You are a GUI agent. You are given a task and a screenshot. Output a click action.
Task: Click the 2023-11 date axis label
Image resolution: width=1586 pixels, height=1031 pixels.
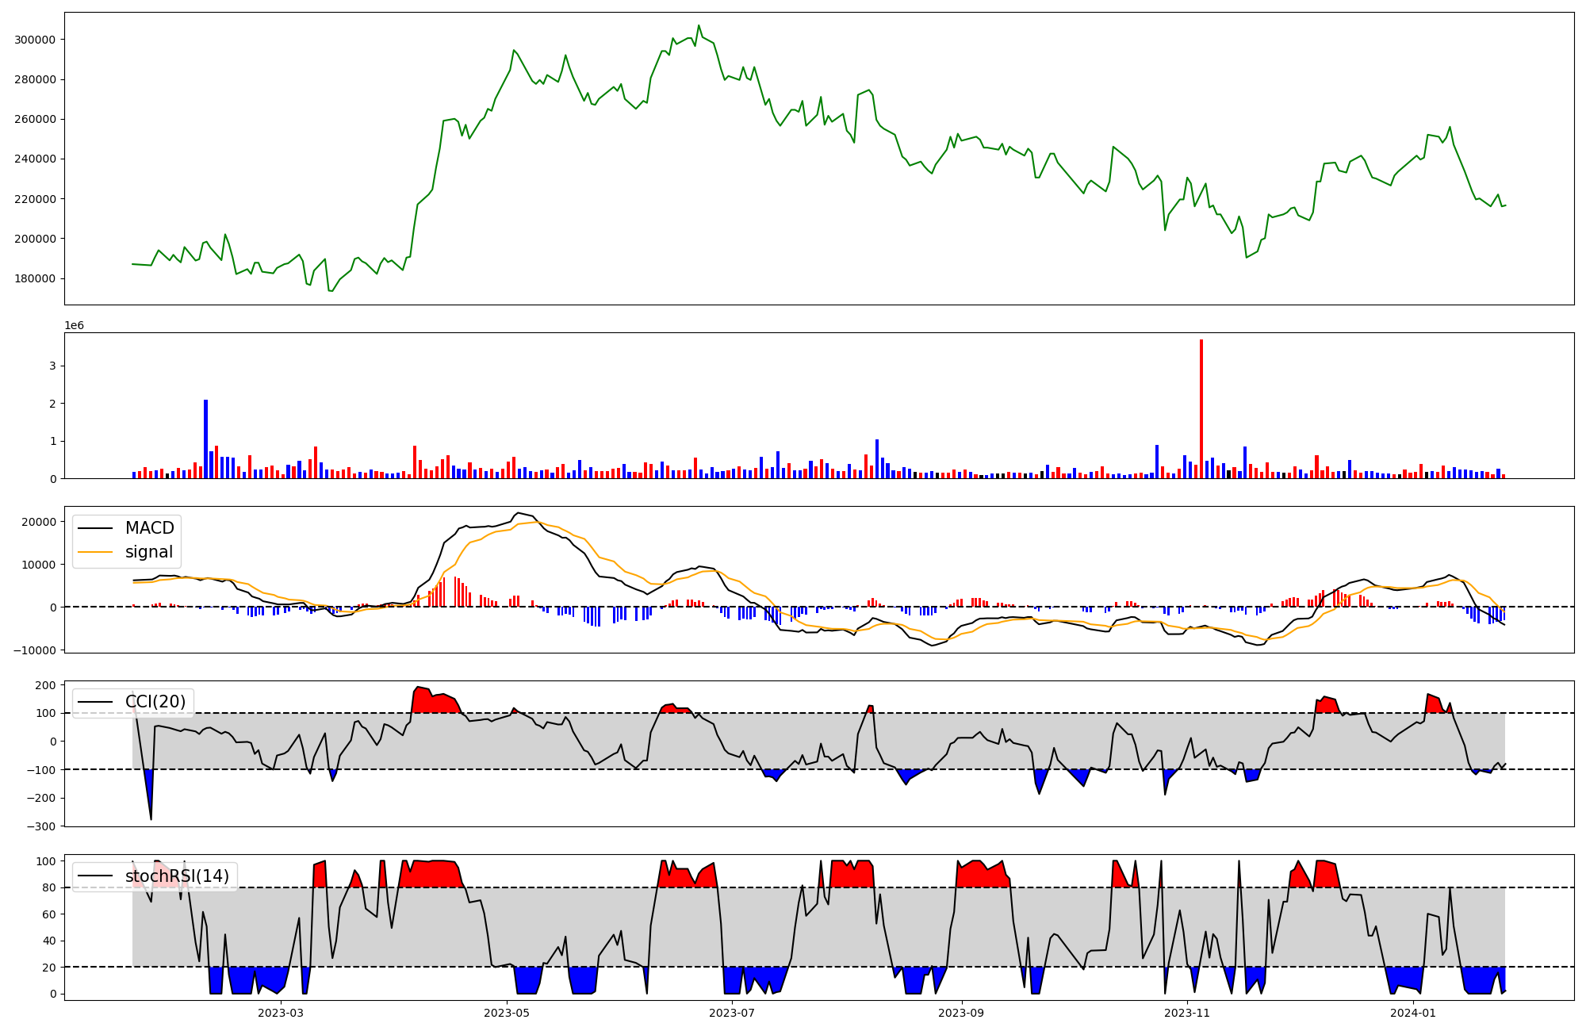tap(1188, 1013)
